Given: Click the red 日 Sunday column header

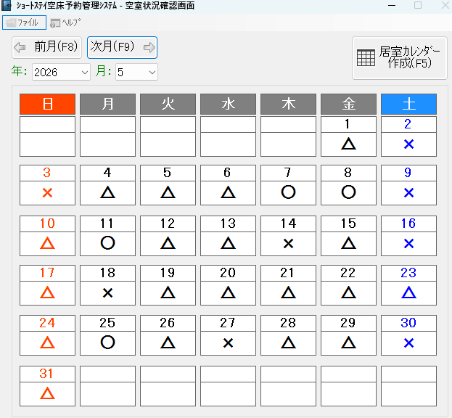Looking at the screenshot, I should [x=47, y=104].
